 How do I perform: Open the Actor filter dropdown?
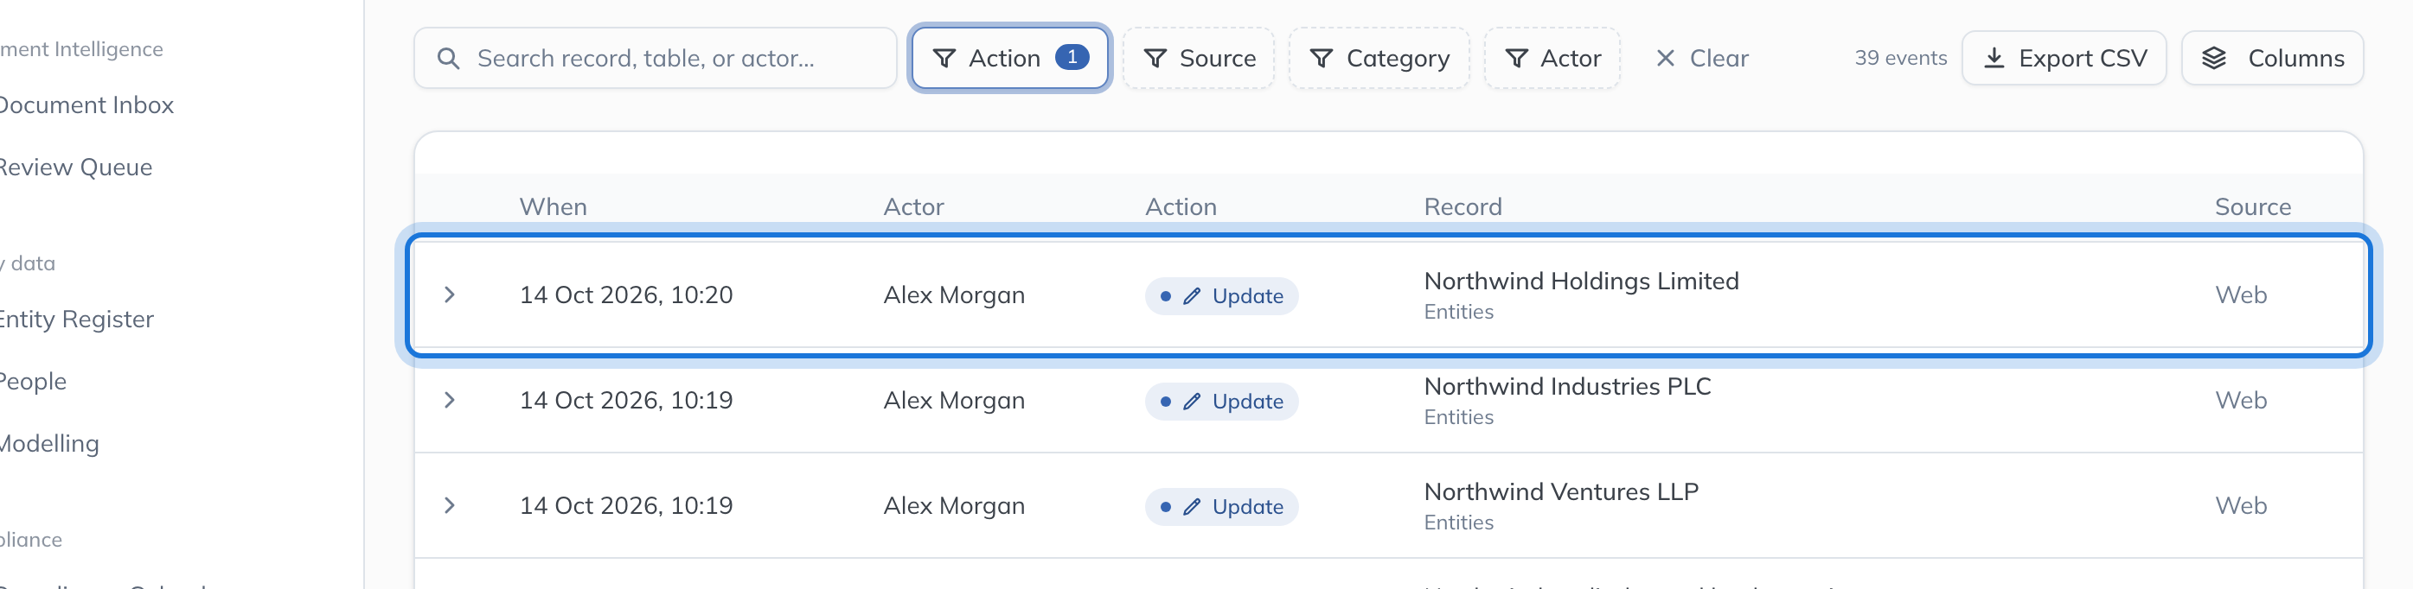click(1552, 58)
